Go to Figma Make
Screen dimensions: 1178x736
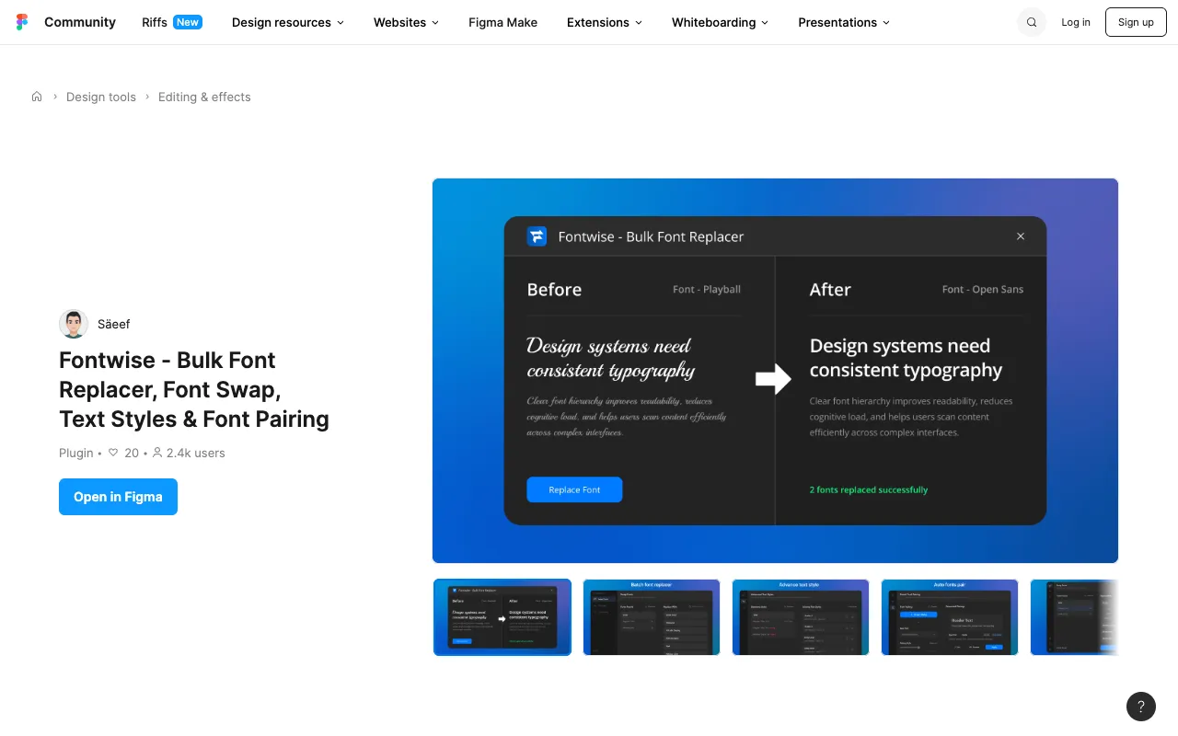[x=503, y=22]
